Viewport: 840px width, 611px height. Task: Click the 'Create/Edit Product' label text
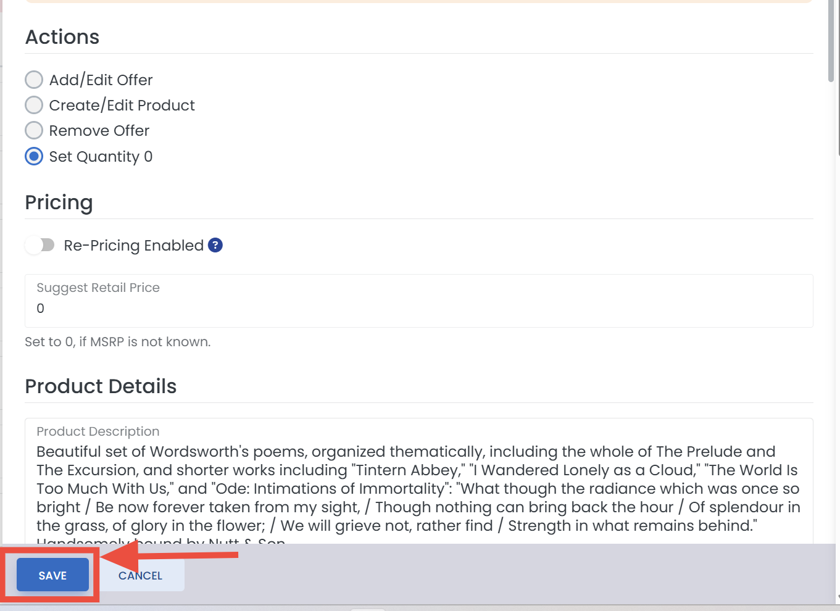tap(122, 106)
